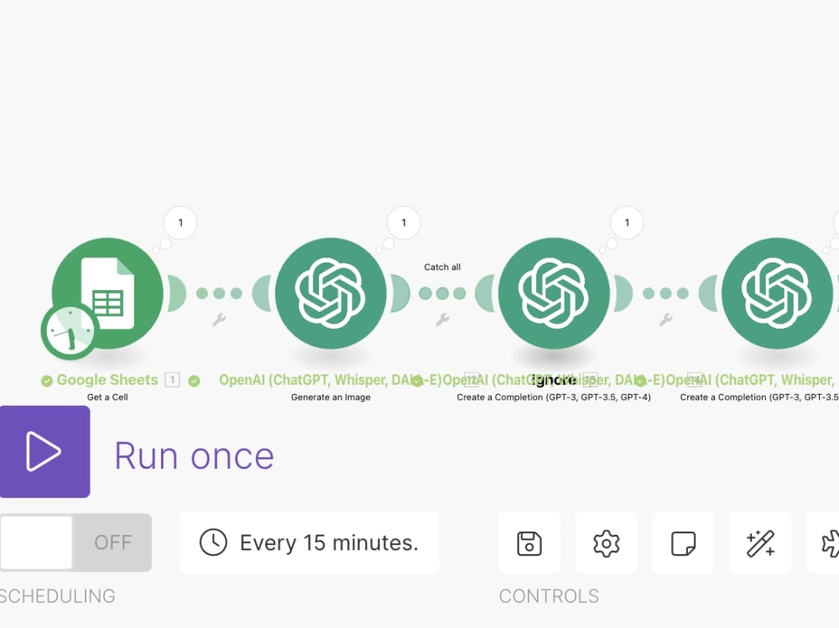
Task: Click the wrench after the Ignore module
Action: (x=665, y=320)
